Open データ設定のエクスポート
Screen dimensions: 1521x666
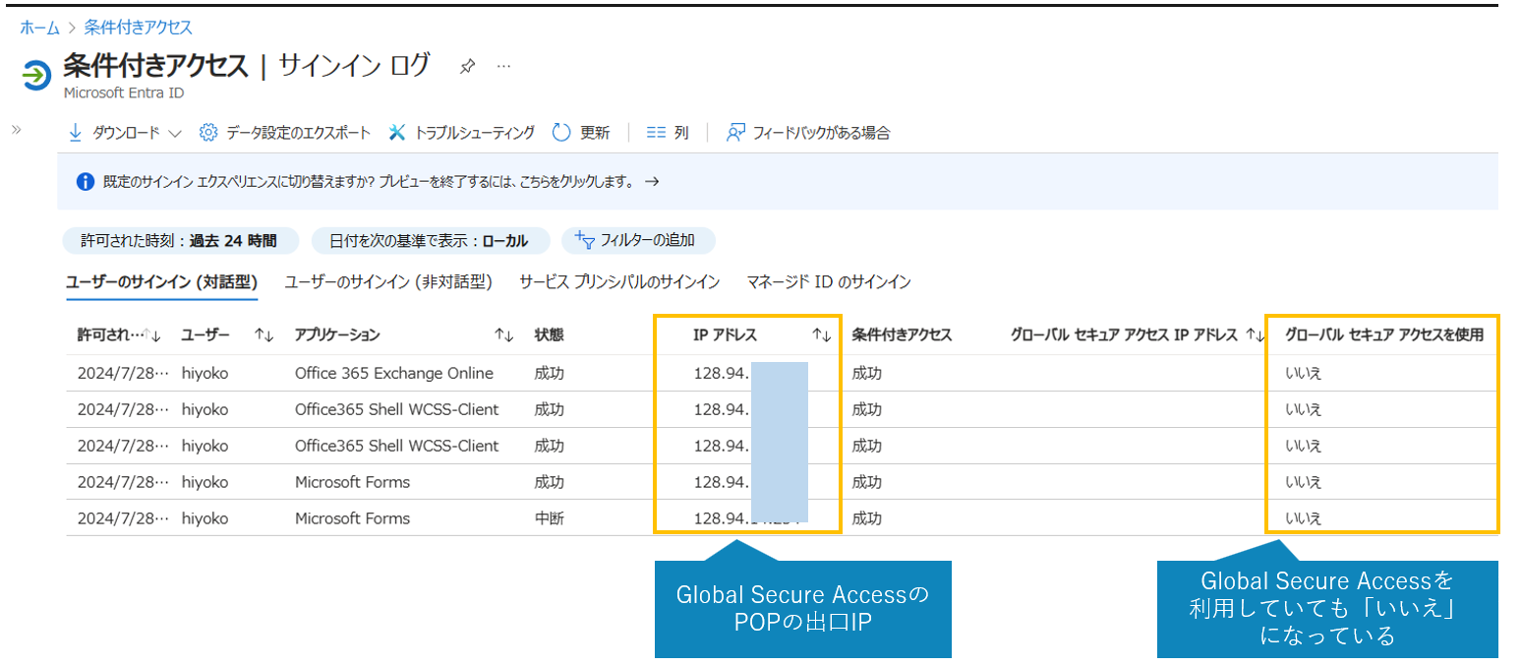[298, 132]
